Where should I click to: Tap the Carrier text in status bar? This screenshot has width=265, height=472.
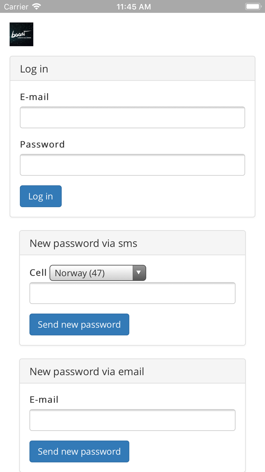[16, 7]
